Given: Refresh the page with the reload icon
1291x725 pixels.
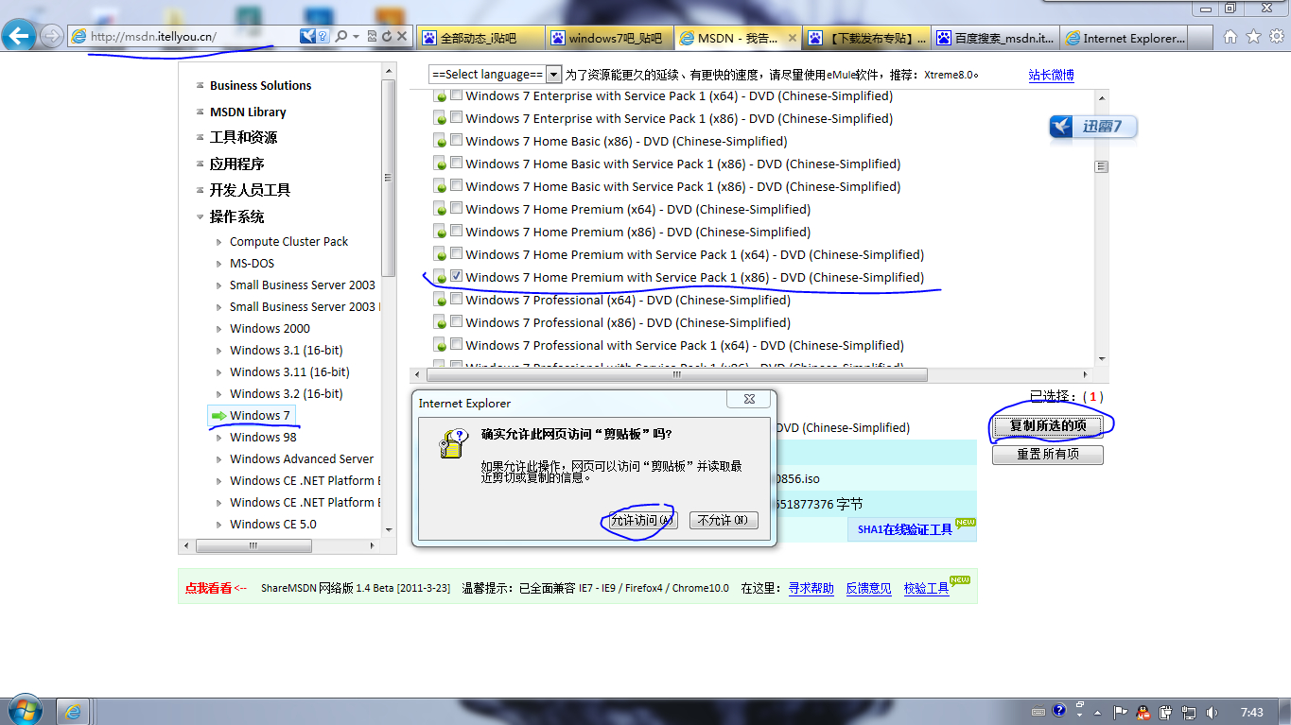Looking at the screenshot, I should point(387,36).
